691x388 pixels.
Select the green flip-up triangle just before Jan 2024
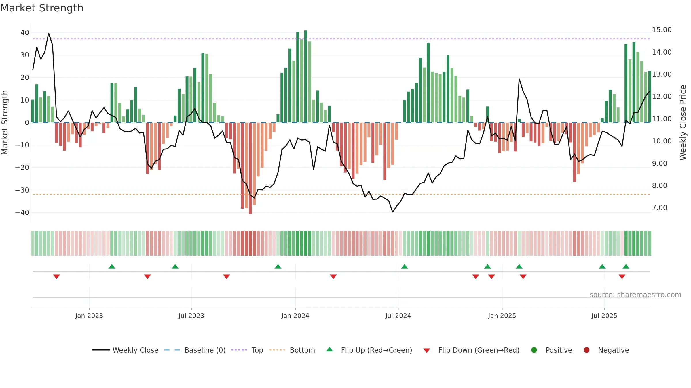point(278,266)
